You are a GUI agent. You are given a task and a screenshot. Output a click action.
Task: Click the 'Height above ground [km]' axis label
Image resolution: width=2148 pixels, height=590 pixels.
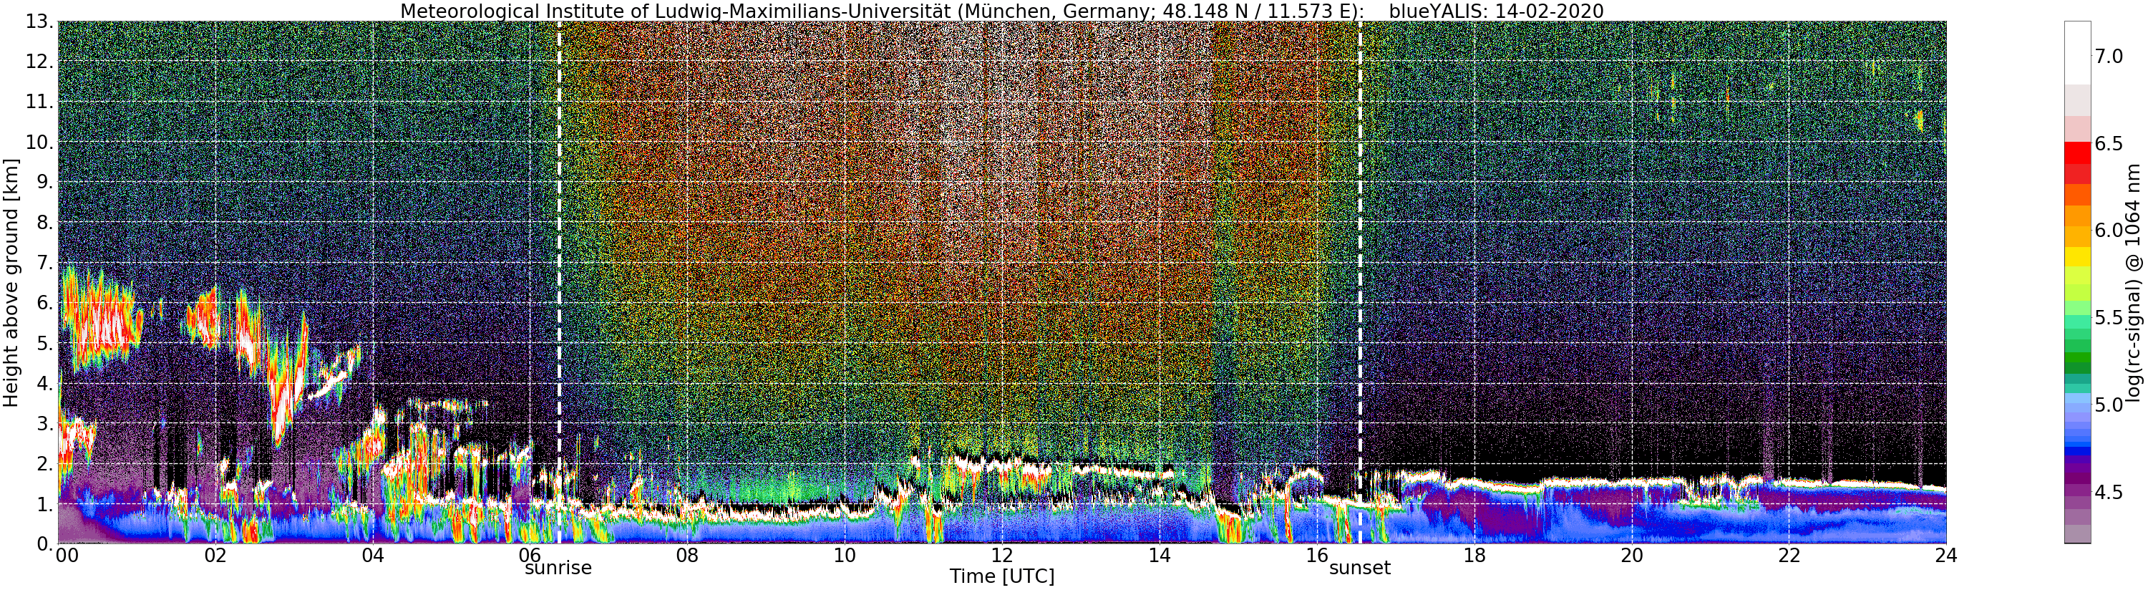click(x=11, y=282)
